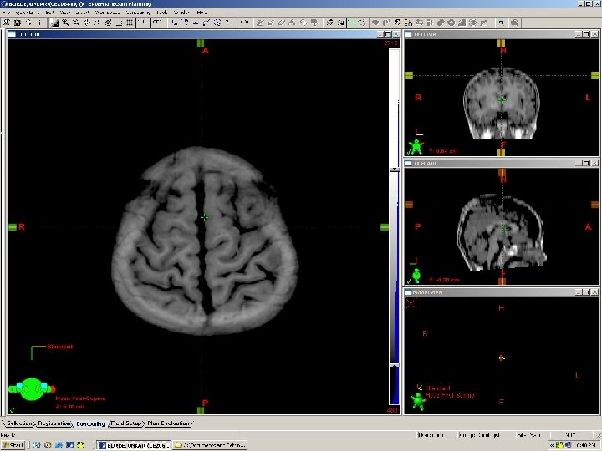Image resolution: width=602 pixels, height=451 pixels.
Task: Open the Tools menu
Action: coord(162,13)
